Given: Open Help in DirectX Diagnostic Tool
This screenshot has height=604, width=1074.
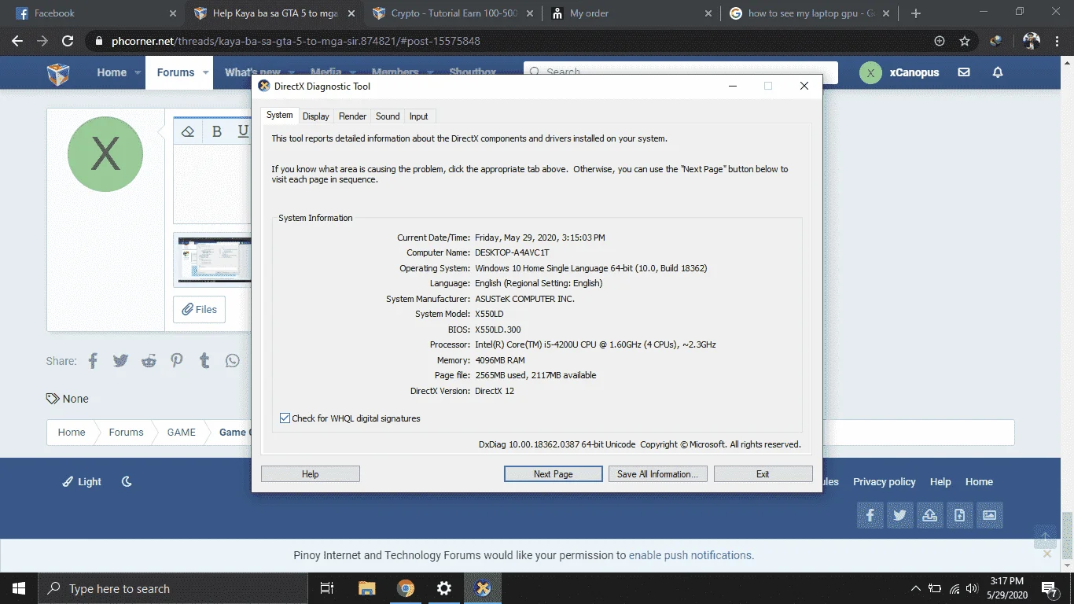Looking at the screenshot, I should (311, 474).
